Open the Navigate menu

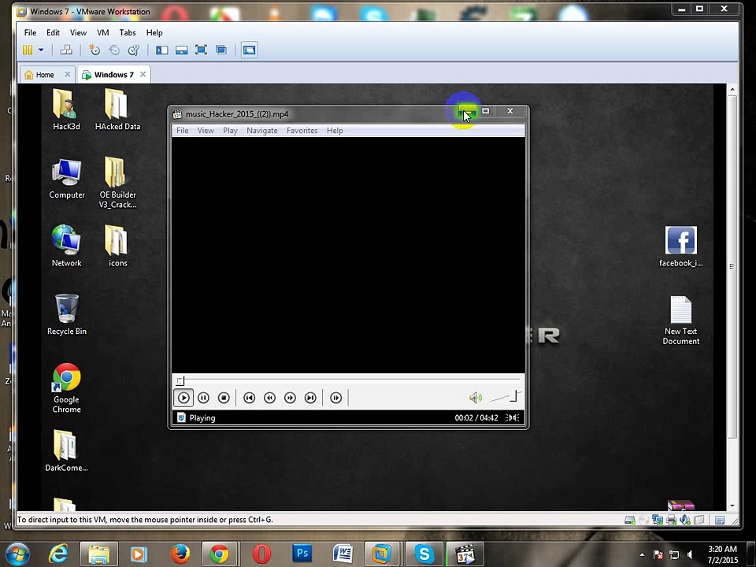tap(262, 131)
